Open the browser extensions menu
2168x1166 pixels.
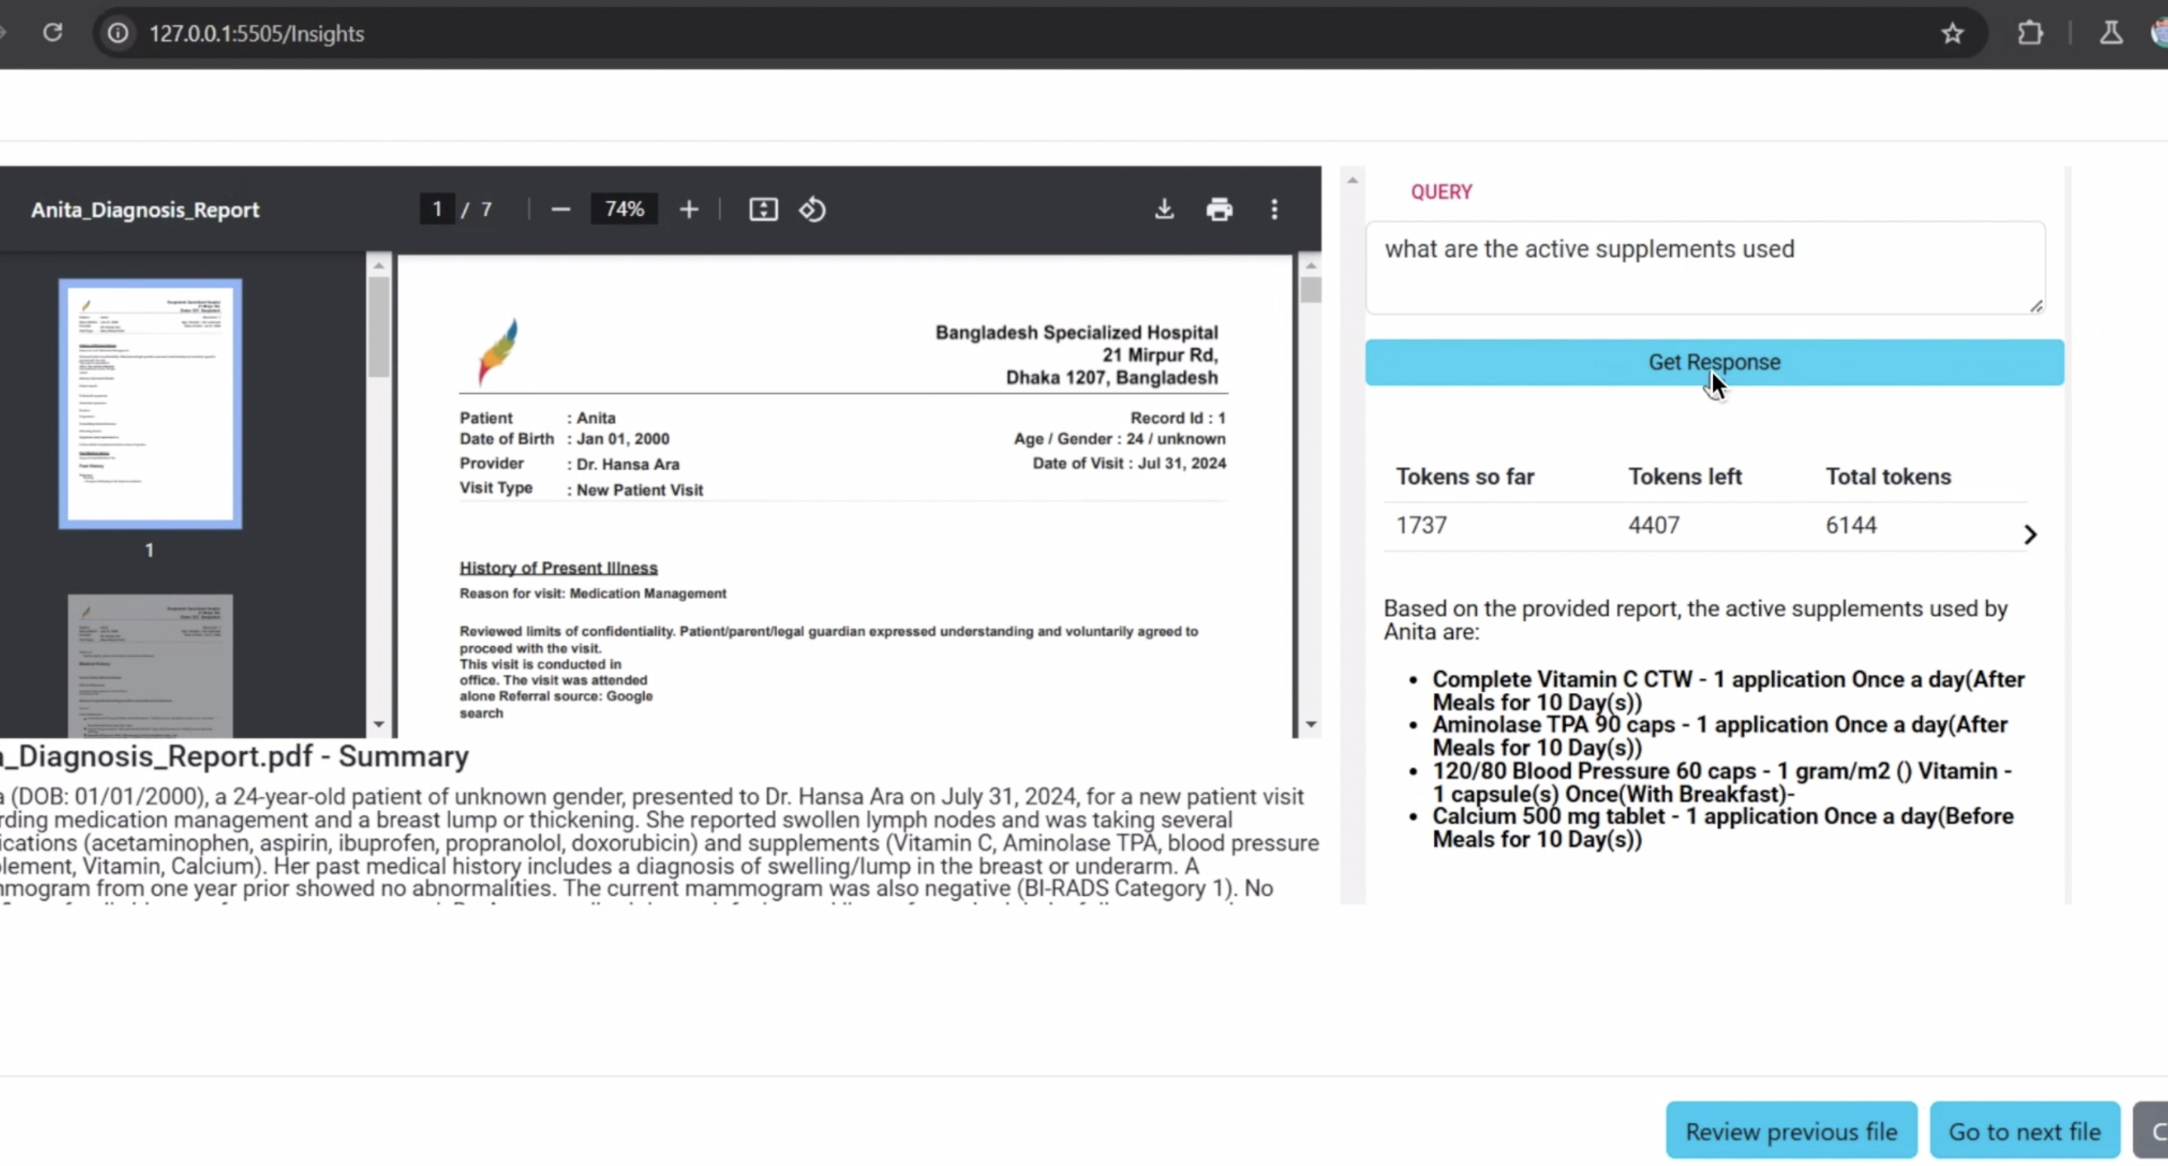point(2030,33)
